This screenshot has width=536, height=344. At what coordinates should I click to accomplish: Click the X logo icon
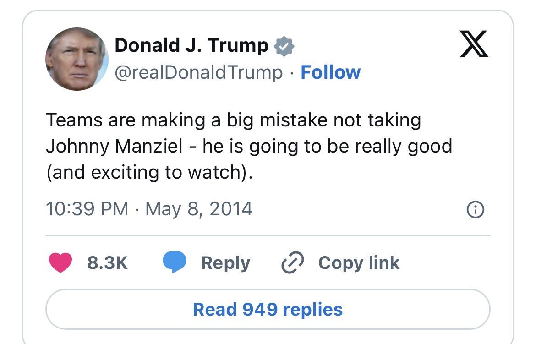point(474,44)
